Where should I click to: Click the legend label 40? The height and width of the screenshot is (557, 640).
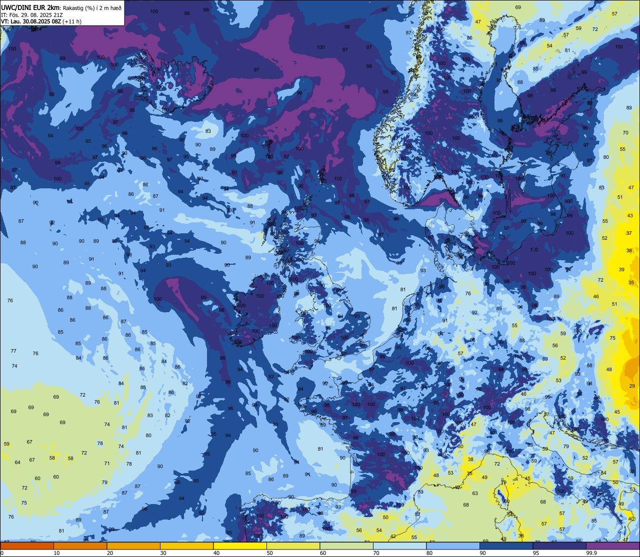point(216,553)
